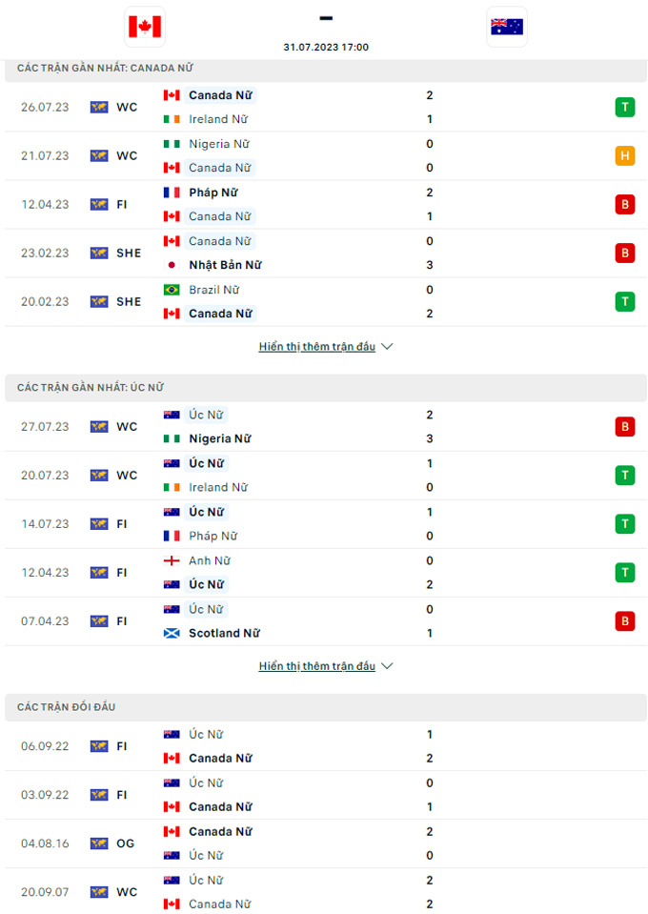Expand more matches under Úc Nữ section
The width and height of the screenshot is (648, 914).
click(319, 665)
